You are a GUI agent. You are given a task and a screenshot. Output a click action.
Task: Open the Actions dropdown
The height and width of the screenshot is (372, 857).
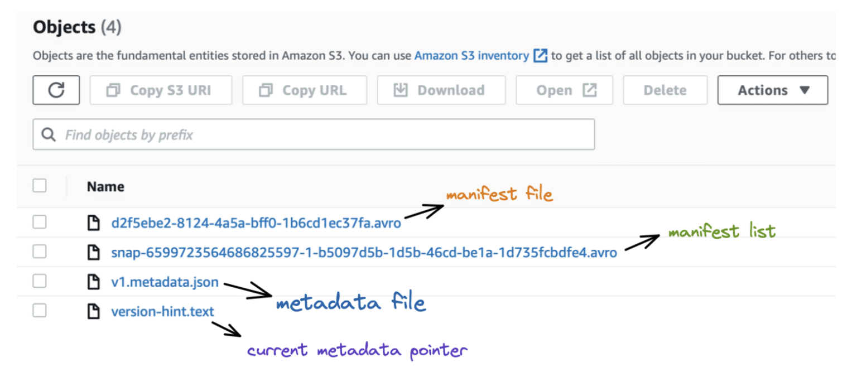(772, 90)
